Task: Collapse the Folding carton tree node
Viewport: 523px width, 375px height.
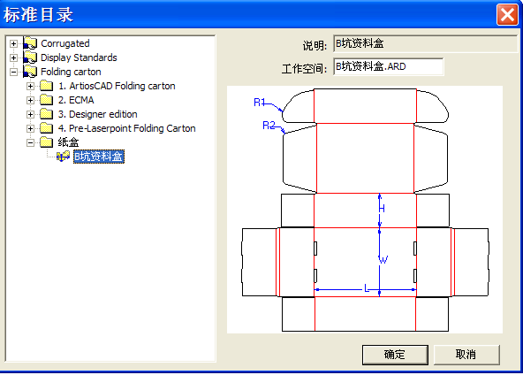Action: coord(13,72)
